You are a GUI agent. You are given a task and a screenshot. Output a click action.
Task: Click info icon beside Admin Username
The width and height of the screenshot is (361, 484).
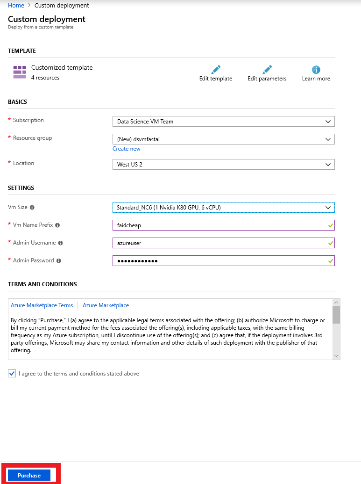point(60,243)
